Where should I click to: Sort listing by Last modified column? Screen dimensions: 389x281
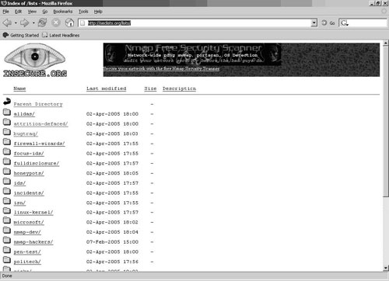click(107, 88)
